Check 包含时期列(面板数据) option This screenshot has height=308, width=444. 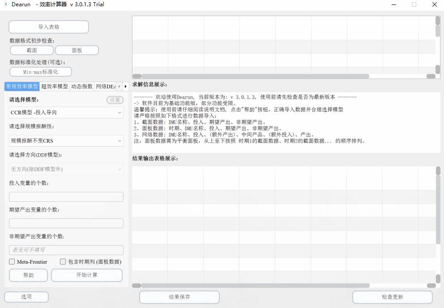tap(63, 261)
